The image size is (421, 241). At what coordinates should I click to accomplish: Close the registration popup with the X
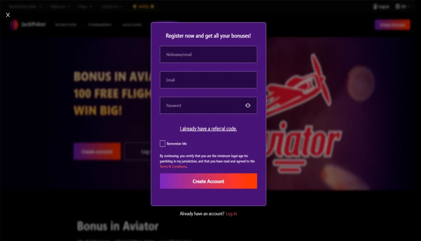(x=8, y=15)
